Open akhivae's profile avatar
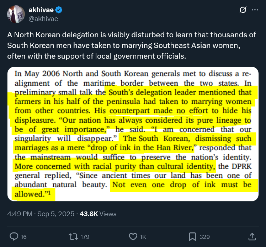The image size is (266, 247). [x=16, y=15]
